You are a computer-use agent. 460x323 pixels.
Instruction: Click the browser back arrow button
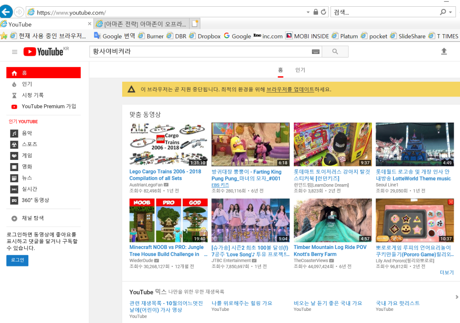pos(6,12)
